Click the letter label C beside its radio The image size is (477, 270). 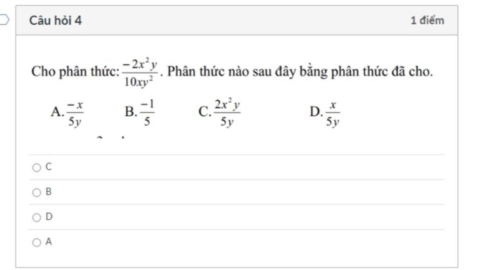(48, 167)
